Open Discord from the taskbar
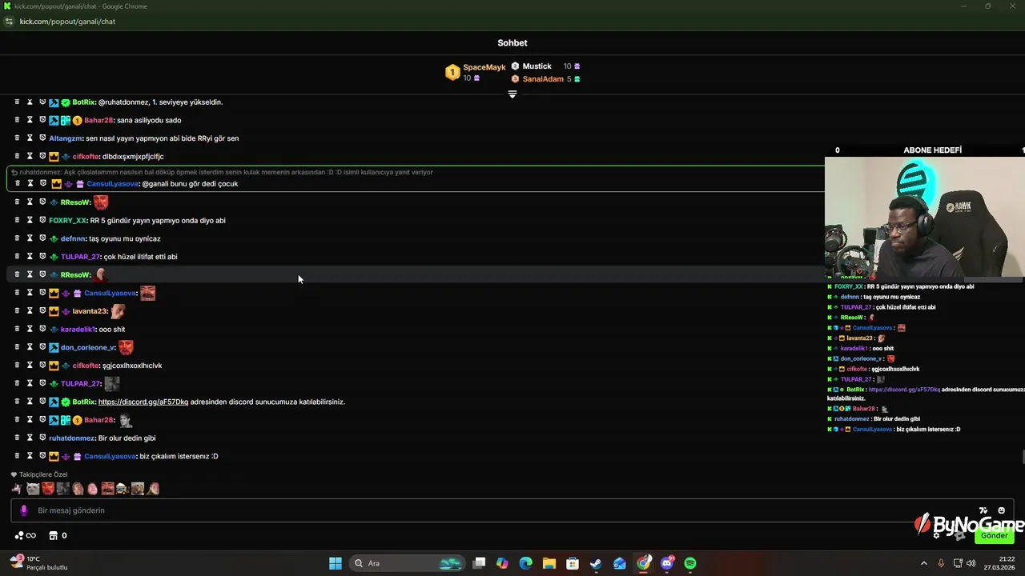The width and height of the screenshot is (1025, 576). 667,563
